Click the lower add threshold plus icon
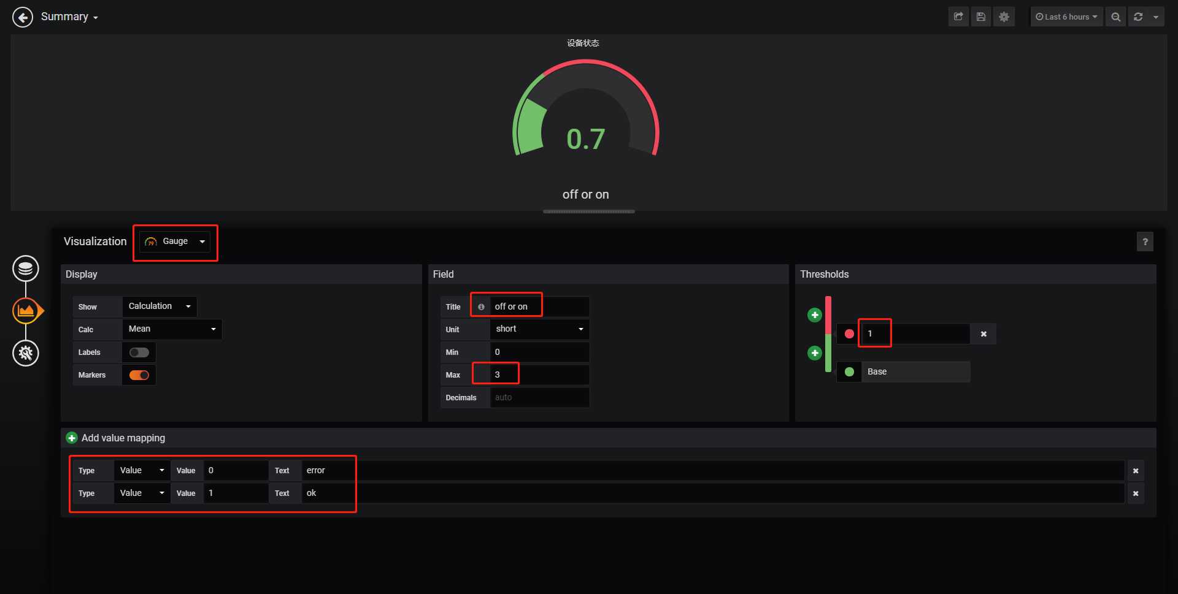This screenshot has height=594, width=1178. pyautogui.click(x=815, y=353)
